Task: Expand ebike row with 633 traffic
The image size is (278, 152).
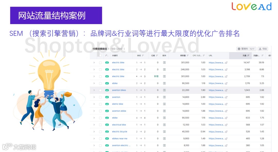Action: tap(94, 118)
